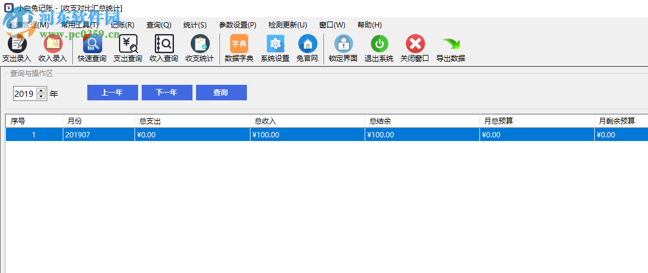648x273 pixels.
Task: Visit the 兔官网 official website
Action: [x=307, y=48]
